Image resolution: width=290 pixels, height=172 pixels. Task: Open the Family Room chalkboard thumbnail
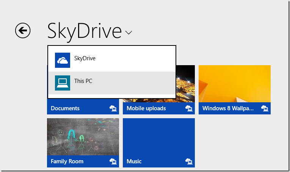coord(83,137)
